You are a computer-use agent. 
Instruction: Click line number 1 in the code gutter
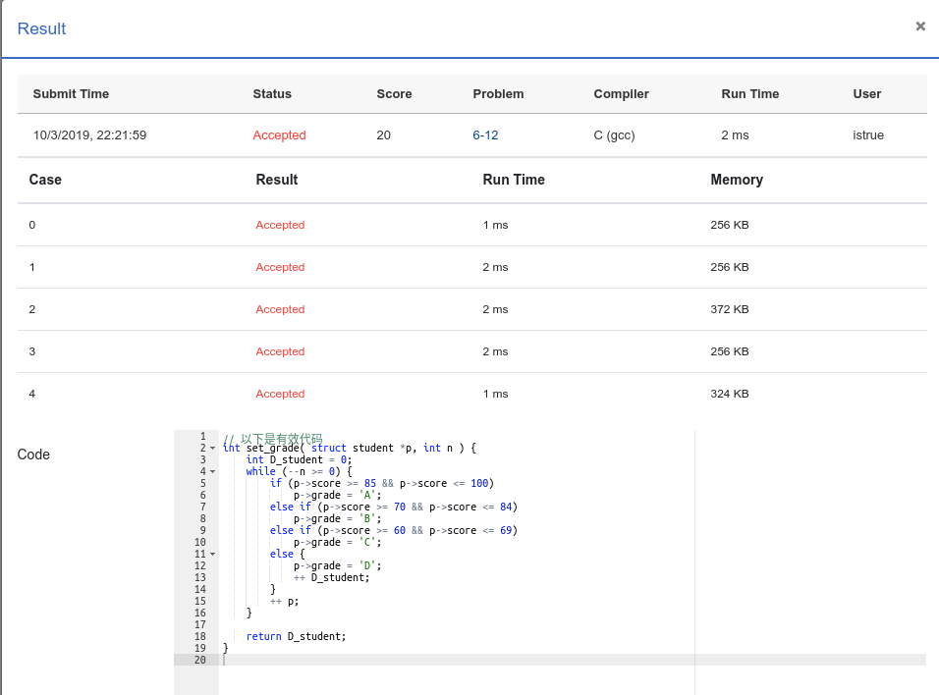tap(203, 437)
